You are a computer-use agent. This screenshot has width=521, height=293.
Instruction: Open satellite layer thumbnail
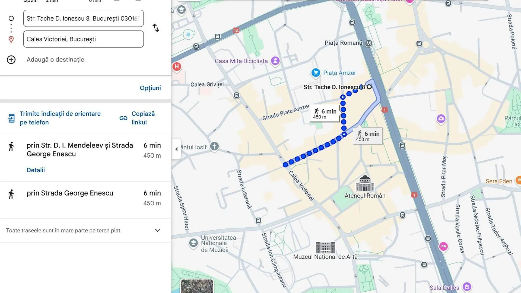point(197,286)
